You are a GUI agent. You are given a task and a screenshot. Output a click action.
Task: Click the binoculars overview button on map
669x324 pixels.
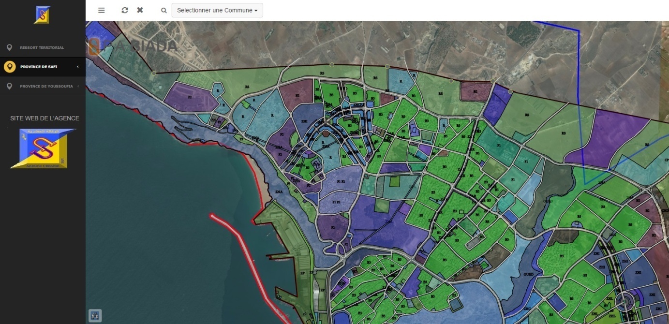click(95, 316)
